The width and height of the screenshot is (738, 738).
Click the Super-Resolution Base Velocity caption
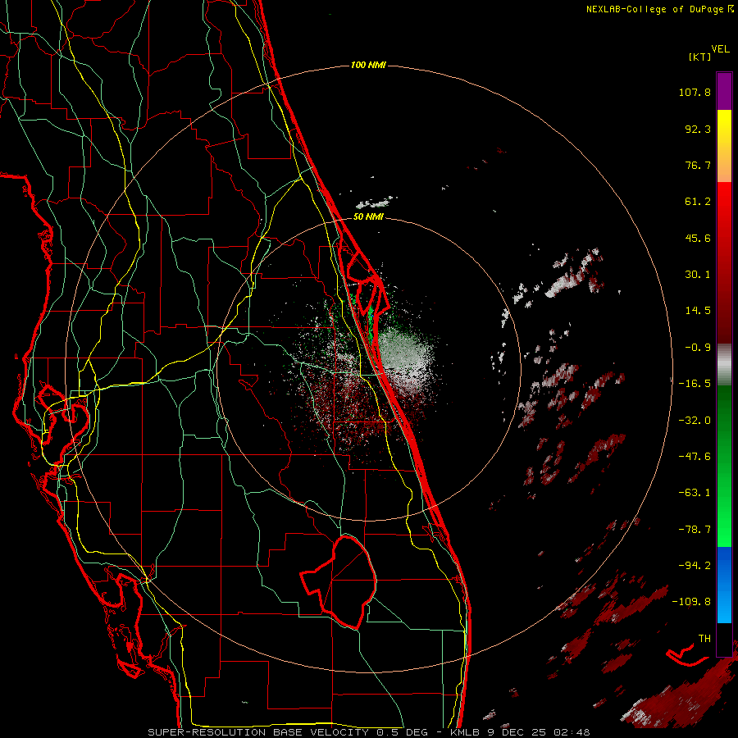coord(368,732)
